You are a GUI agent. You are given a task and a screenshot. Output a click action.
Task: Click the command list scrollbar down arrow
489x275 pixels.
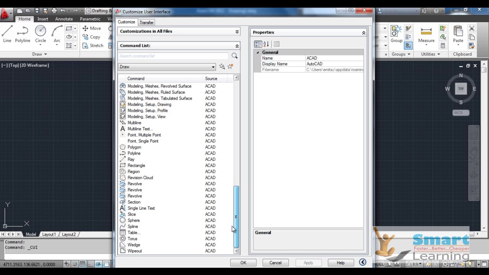point(236,251)
